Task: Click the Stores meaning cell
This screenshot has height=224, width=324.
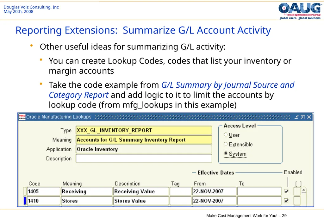Action: (87, 201)
